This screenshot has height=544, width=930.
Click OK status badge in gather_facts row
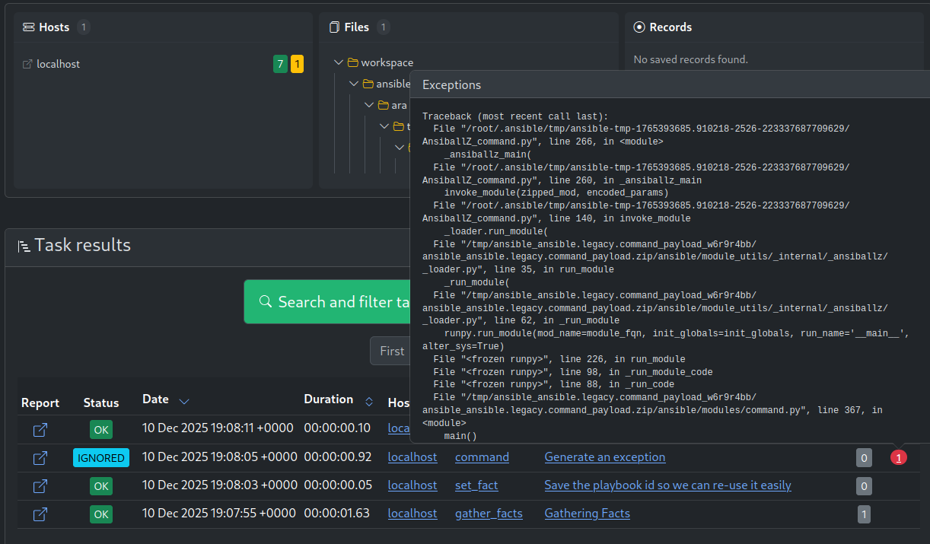[x=101, y=514]
